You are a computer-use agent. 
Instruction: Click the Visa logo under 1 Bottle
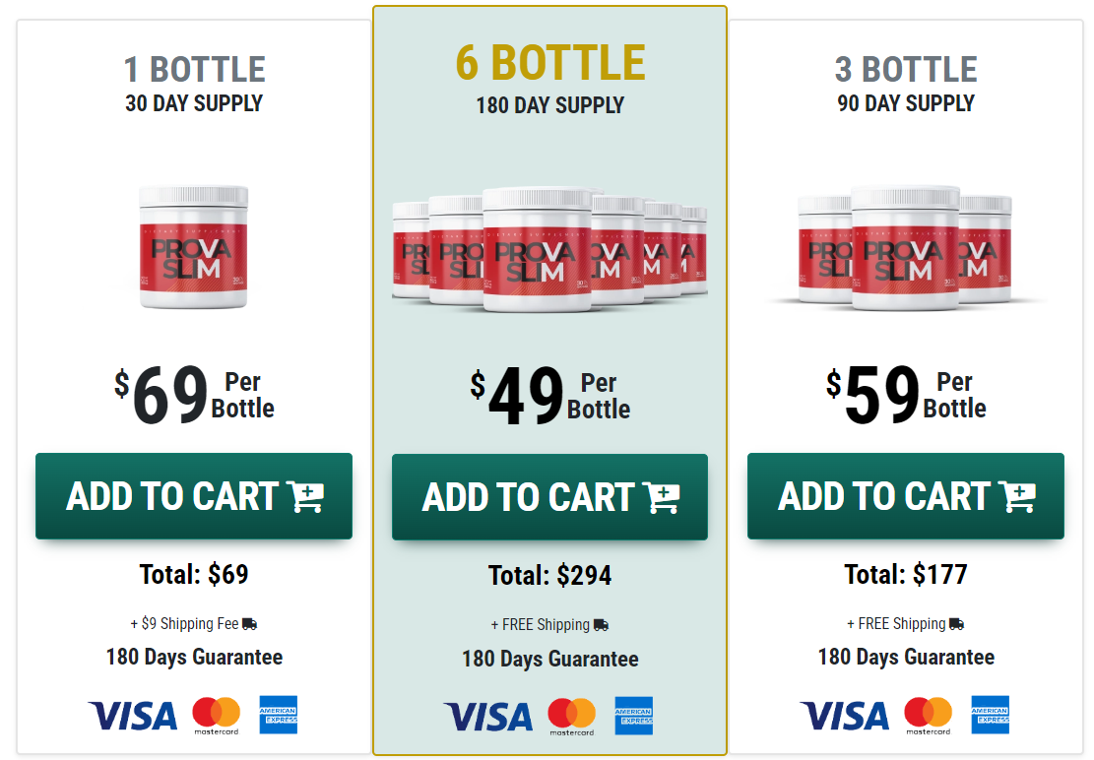pos(133,715)
